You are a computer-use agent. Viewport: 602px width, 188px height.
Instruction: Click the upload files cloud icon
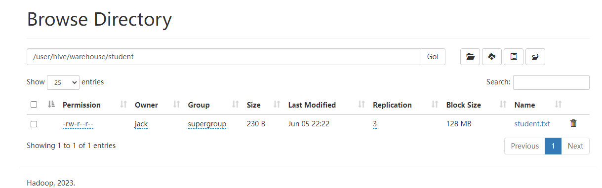[x=492, y=57]
